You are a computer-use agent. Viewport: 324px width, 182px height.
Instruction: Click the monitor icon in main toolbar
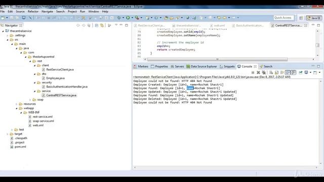point(24,18)
